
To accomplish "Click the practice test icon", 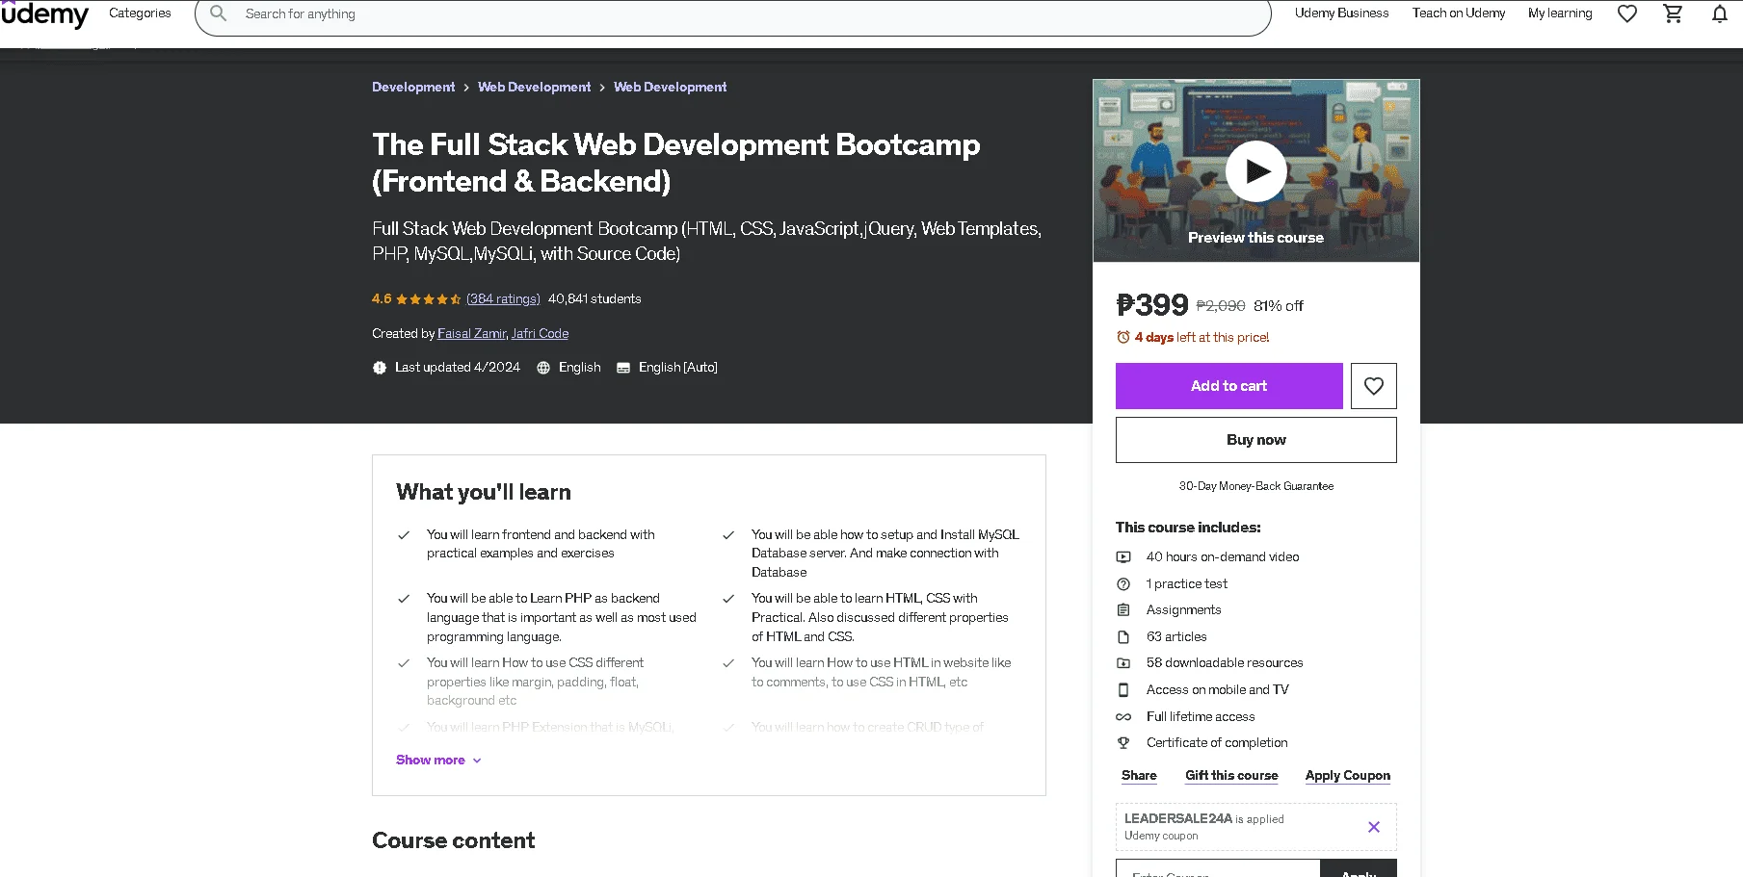I will (1123, 584).
